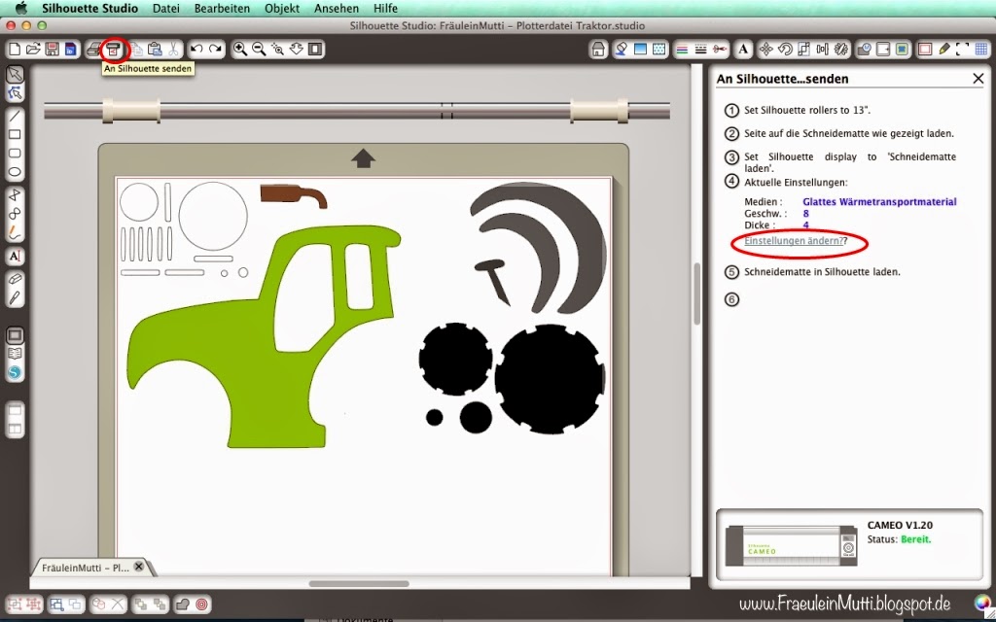Open the Move window icon

(766, 49)
